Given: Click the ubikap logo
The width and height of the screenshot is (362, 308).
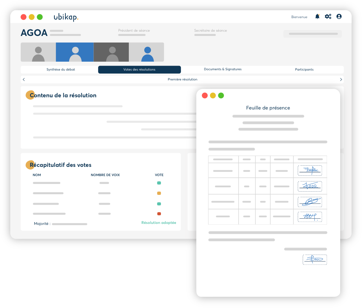Looking at the screenshot, I should click(66, 17).
